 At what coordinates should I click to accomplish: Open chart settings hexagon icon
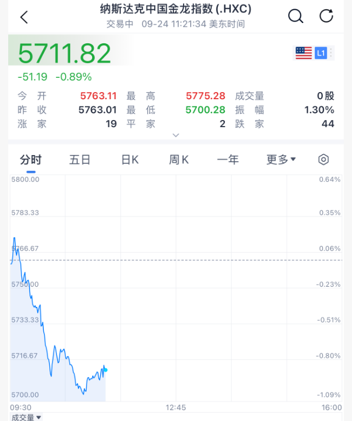click(323, 160)
